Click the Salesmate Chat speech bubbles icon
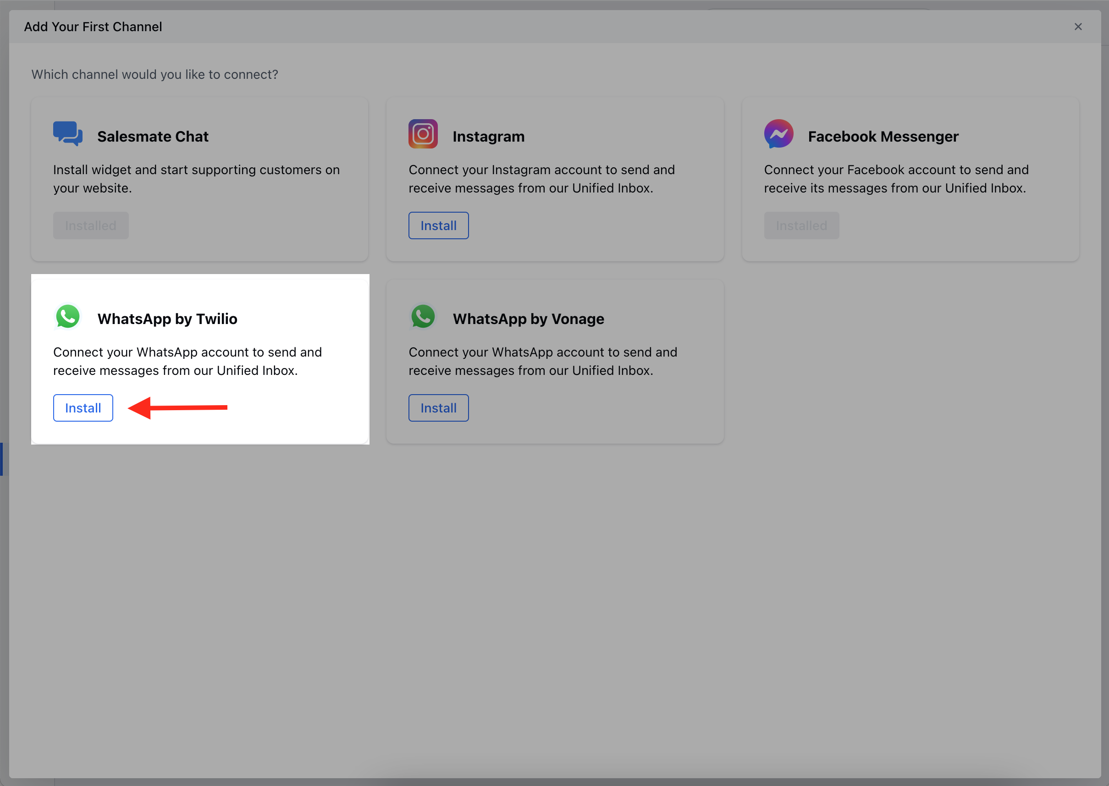 point(68,134)
